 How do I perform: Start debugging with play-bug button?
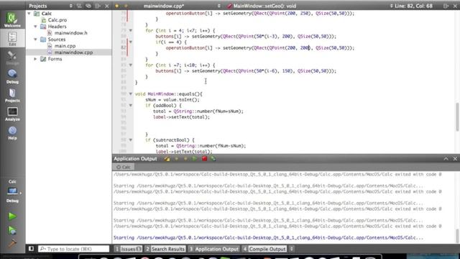(12, 230)
